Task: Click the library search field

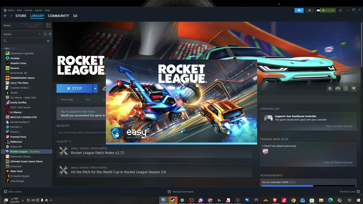Action: (x=24, y=41)
